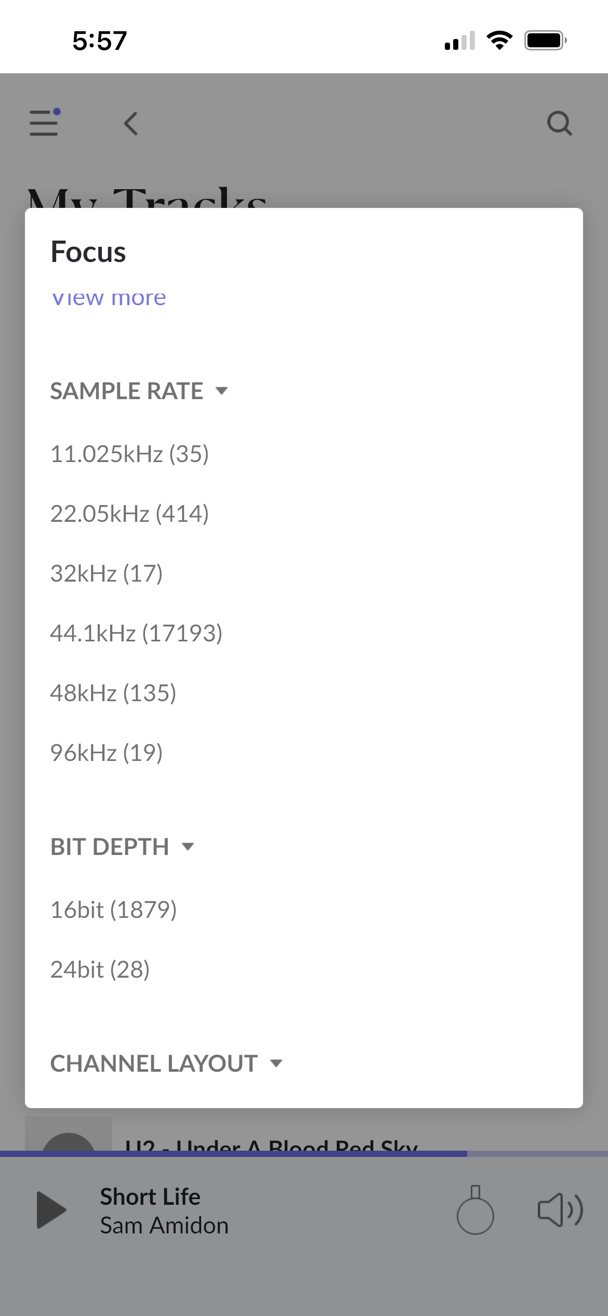Collapse the BIT DEPTH section

(122, 847)
